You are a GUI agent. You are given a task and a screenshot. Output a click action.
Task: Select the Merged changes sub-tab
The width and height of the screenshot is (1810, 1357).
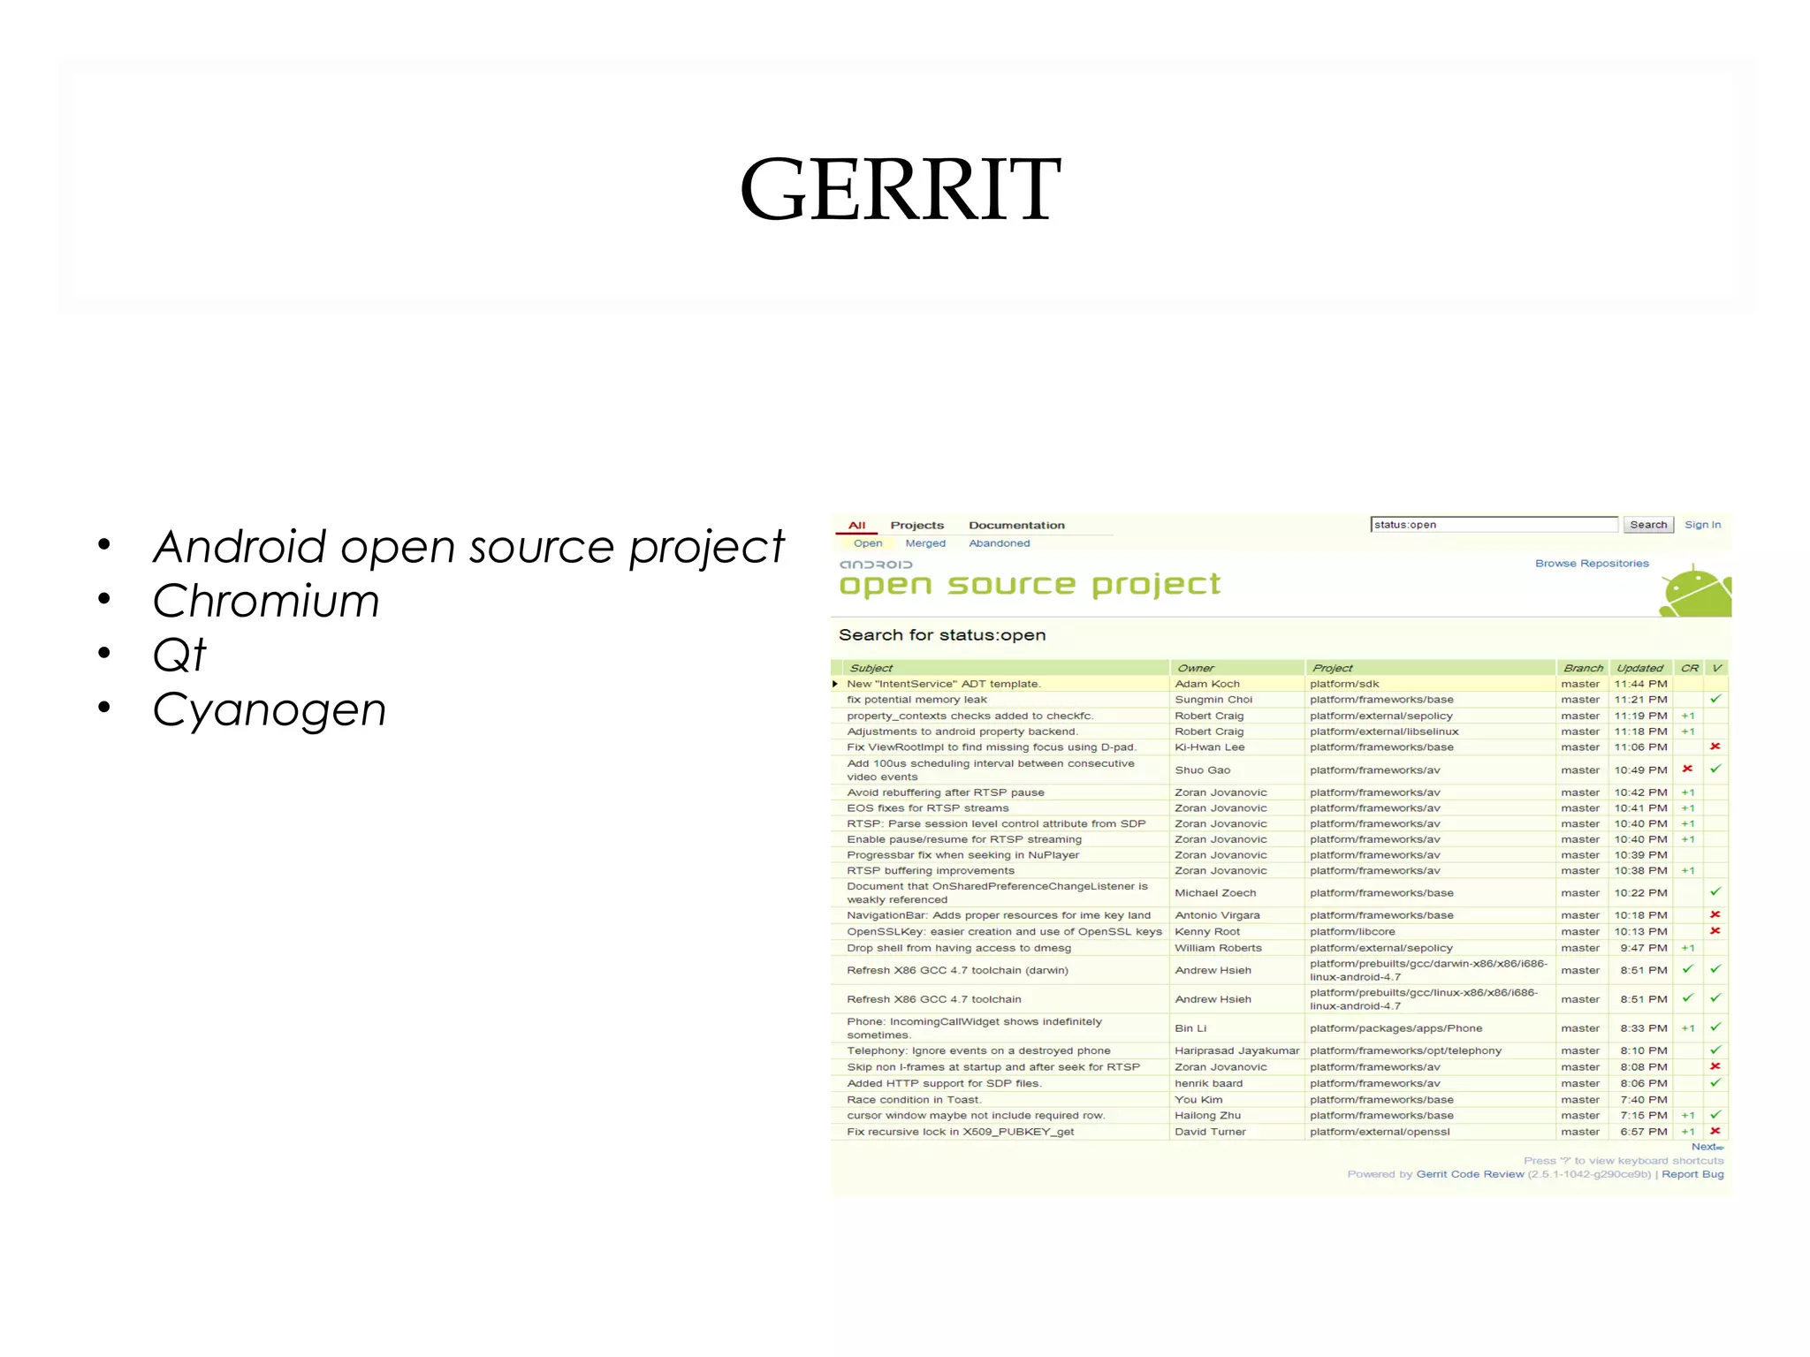(x=925, y=543)
